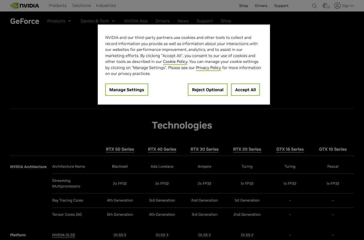Open the US region globe icon
This screenshot has height=240, width=364.
tap(326, 6)
